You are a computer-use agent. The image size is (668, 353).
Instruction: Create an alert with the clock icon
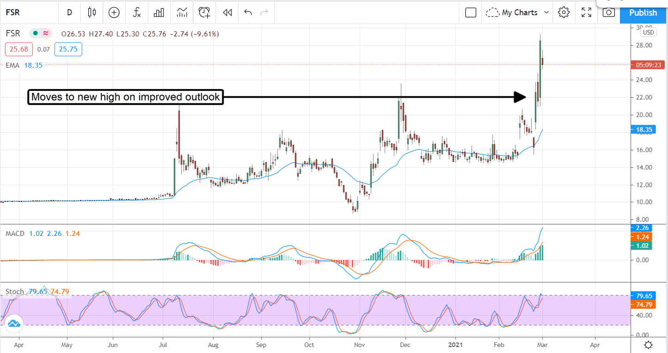click(x=205, y=12)
